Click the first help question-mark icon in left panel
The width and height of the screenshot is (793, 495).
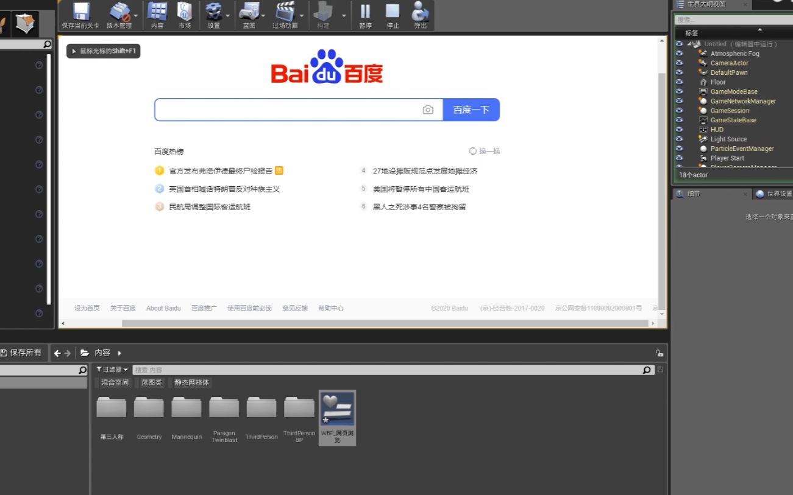[x=39, y=65]
